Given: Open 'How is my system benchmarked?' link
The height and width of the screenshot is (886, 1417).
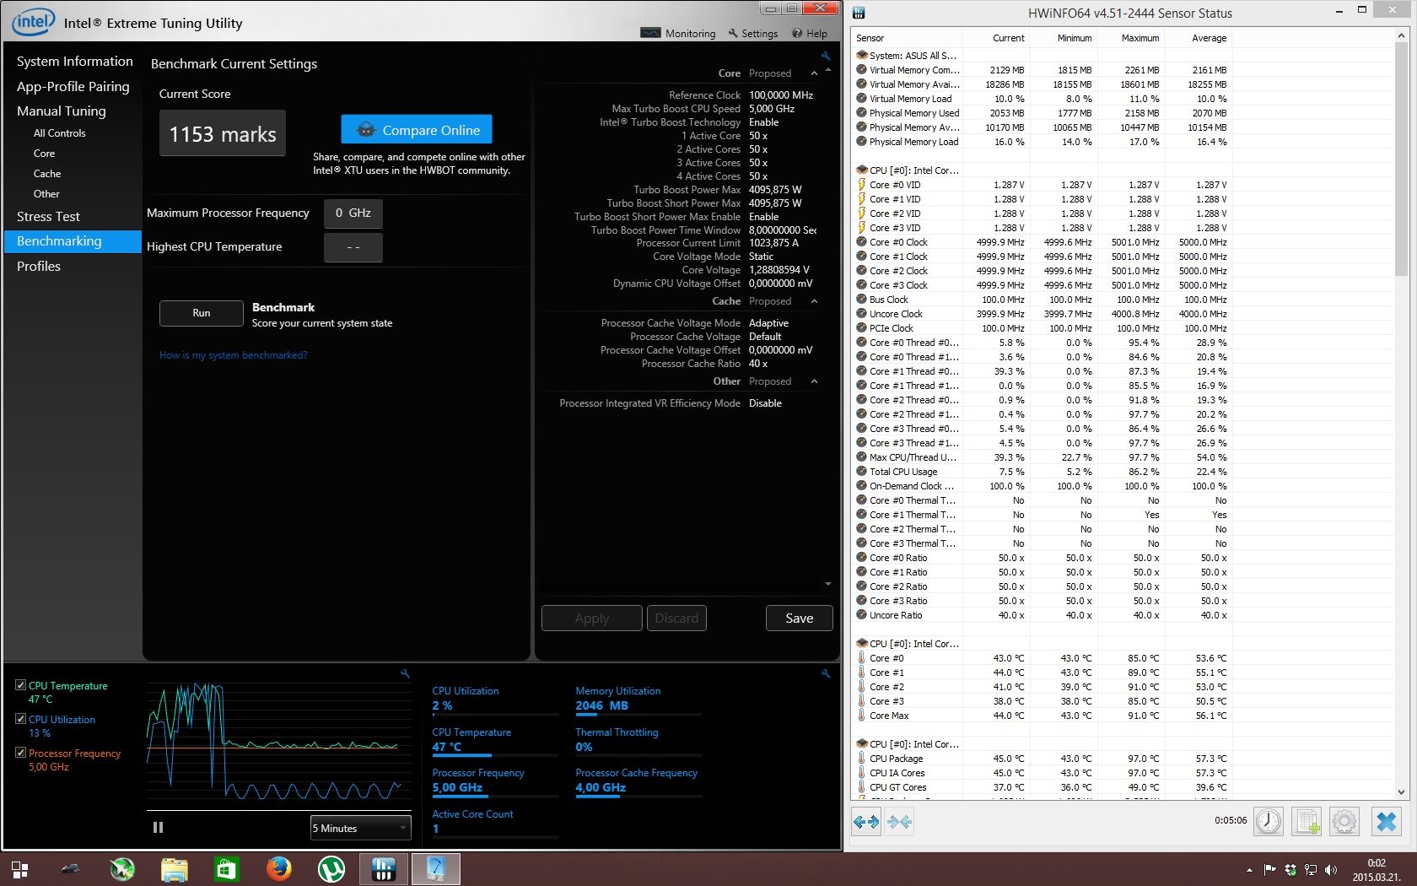Looking at the screenshot, I should pyautogui.click(x=234, y=355).
